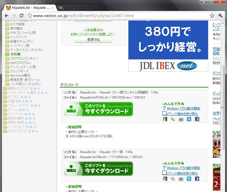227x192 pixels.
Task: Click the 投票する vote button
Action: (93, 40)
